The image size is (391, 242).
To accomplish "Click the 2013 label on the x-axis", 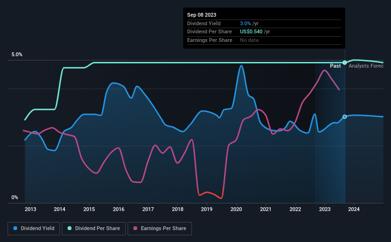I will pos(30,209).
